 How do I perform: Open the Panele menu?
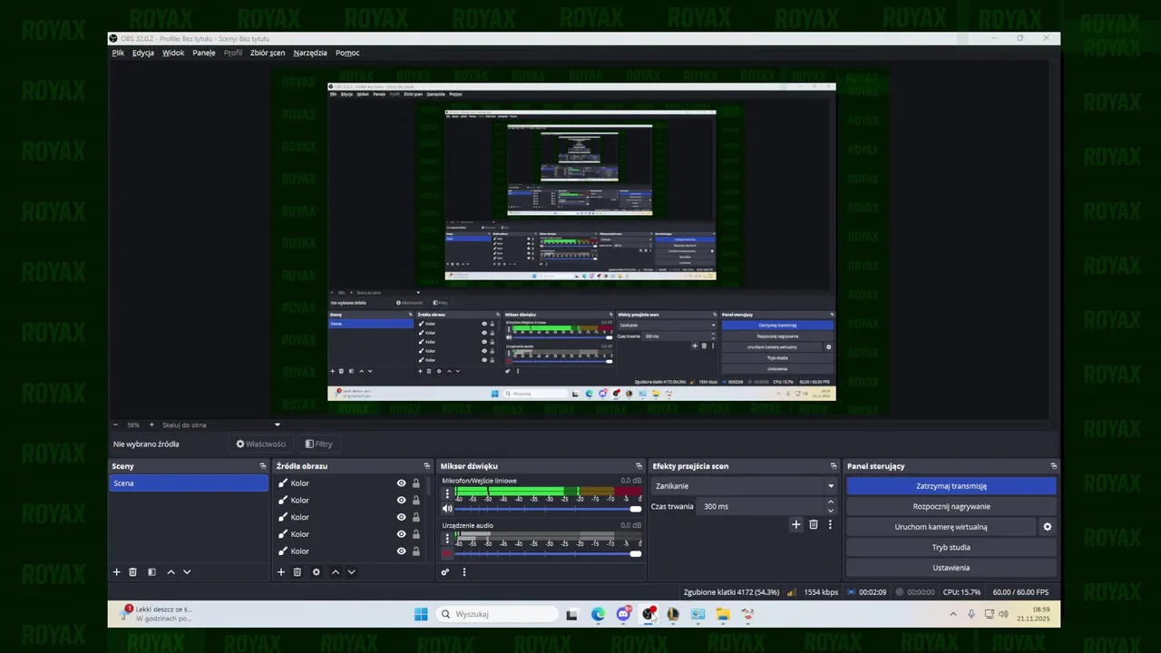click(x=204, y=53)
